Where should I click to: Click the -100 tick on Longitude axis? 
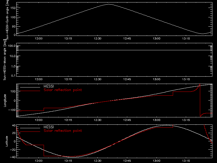pos(12,110)
